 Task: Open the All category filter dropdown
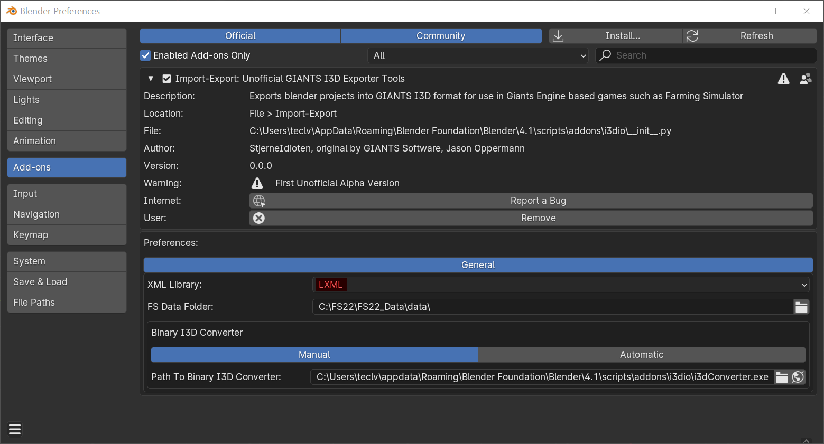click(x=478, y=55)
